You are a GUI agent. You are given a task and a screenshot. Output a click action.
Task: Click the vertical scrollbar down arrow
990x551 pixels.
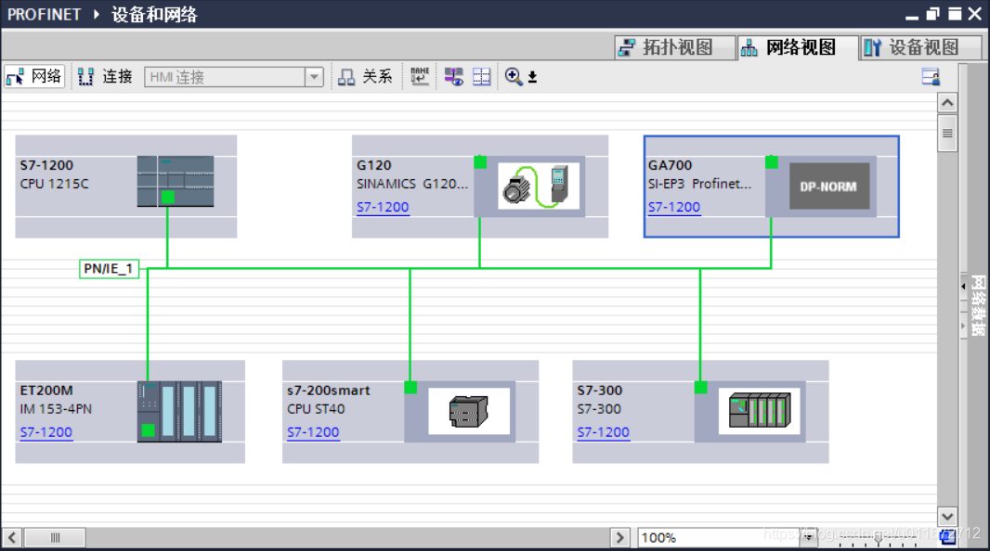[x=947, y=517]
